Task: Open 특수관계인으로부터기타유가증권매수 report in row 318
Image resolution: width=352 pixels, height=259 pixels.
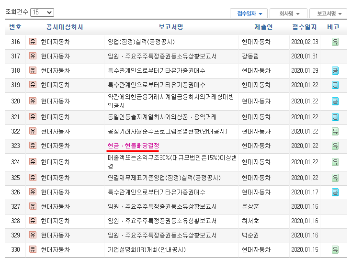Action: tap(156, 70)
